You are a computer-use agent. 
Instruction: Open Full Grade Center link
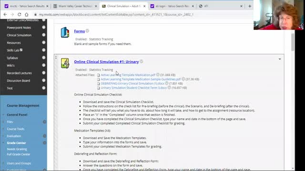pyautogui.click(x=19, y=154)
